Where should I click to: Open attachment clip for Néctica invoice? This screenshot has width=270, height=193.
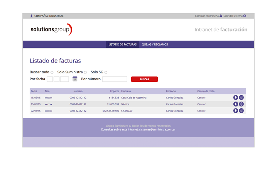coord(241,104)
